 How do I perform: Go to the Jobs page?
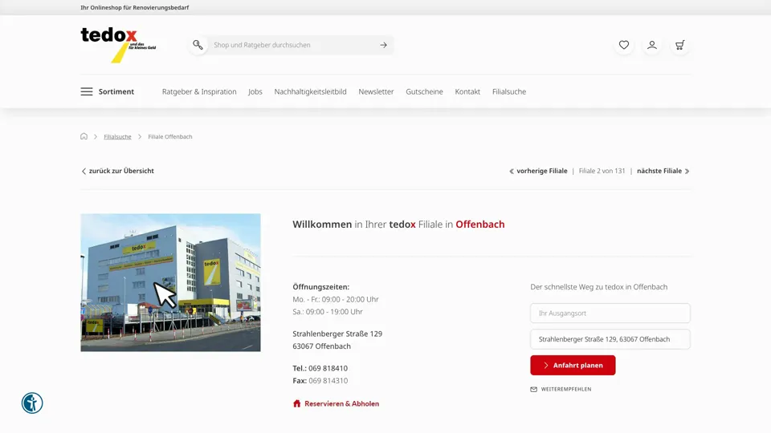tap(255, 91)
